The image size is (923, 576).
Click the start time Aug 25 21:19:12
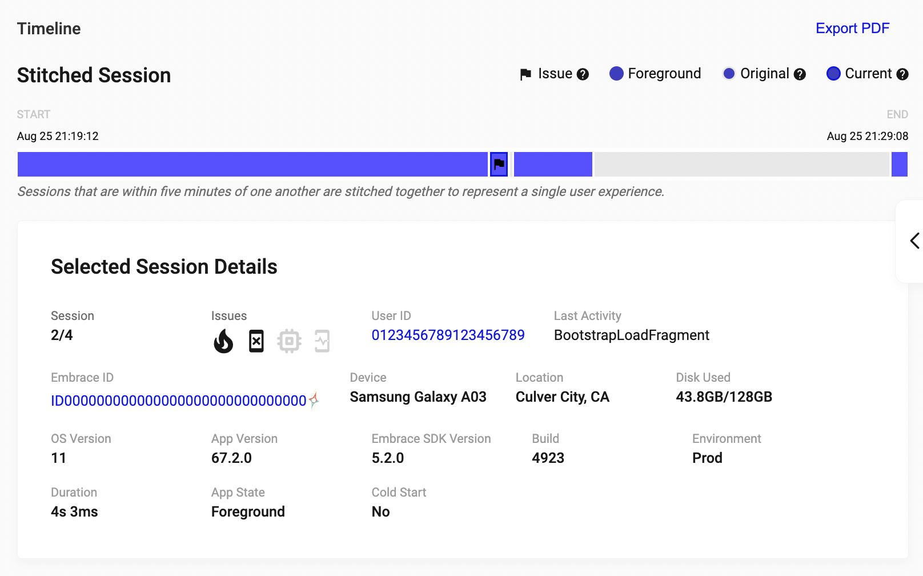pos(58,136)
